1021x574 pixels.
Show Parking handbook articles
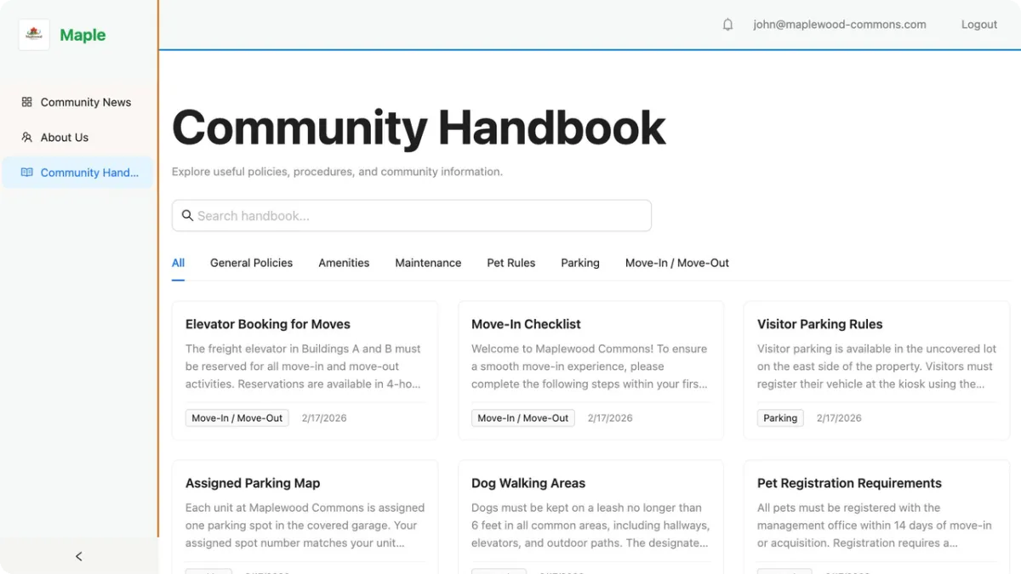pos(580,263)
